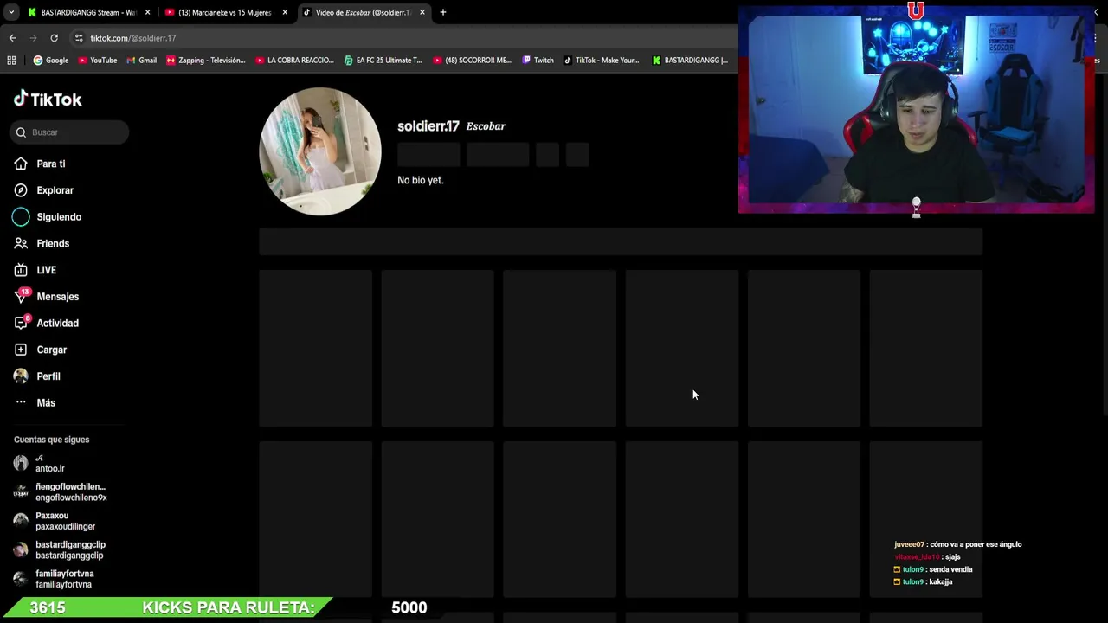Viewport: 1108px width, 623px height.
Task: Open the LIVE section
Action: click(47, 270)
